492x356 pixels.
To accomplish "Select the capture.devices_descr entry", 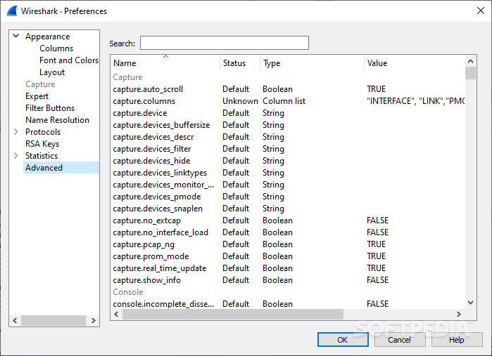I will point(288,137).
